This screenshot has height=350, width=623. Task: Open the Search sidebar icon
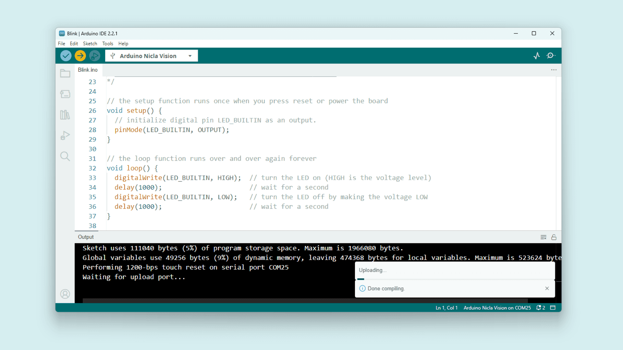coord(65,156)
